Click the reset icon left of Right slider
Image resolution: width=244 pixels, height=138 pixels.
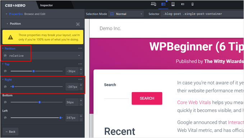[5, 87]
